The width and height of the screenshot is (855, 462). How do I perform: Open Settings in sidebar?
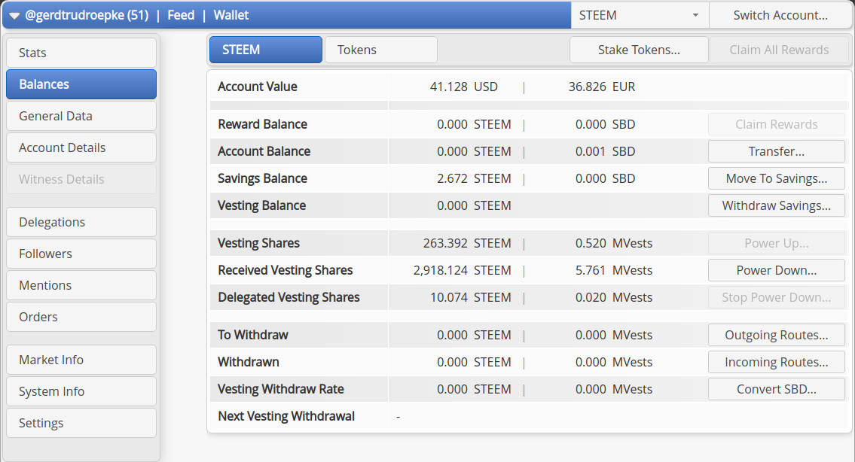(81, 424)
